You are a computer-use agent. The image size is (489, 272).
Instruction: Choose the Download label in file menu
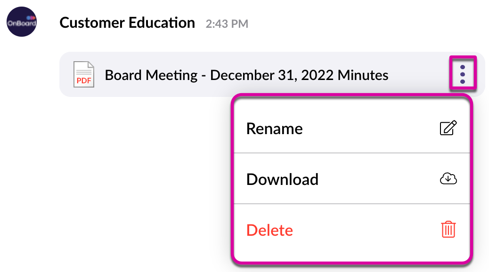point(282,179)
